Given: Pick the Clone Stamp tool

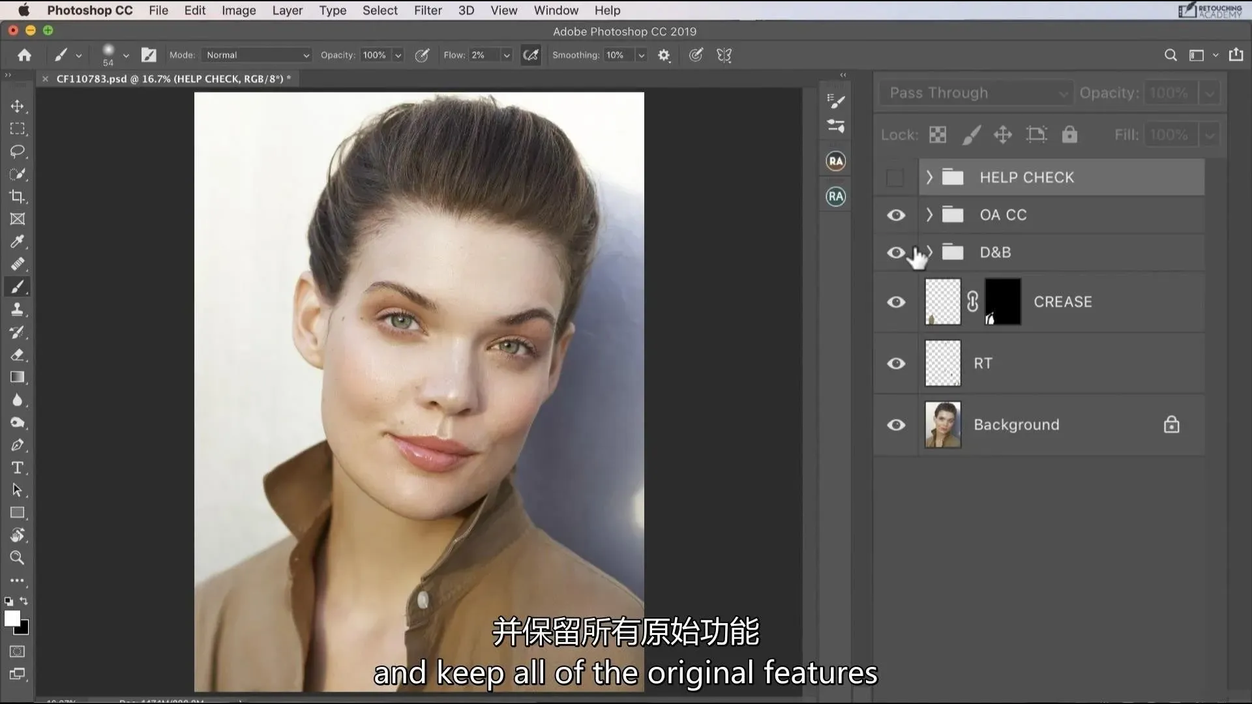Looking at the screenshot, I should (18, 310).
